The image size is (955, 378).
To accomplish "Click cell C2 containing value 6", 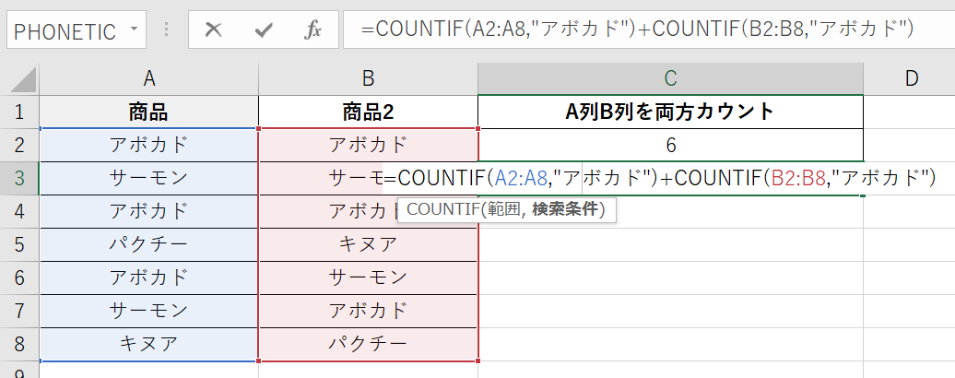I will click(x=670, y=145).
